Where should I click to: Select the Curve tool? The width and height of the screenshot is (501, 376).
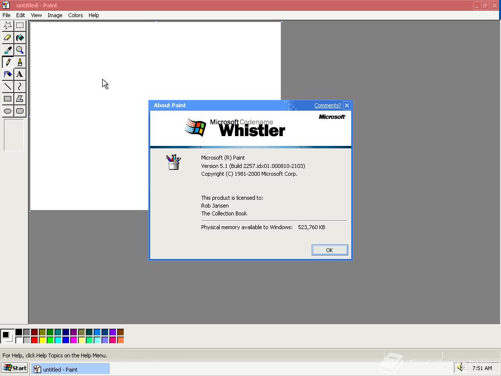pos(20,86)
